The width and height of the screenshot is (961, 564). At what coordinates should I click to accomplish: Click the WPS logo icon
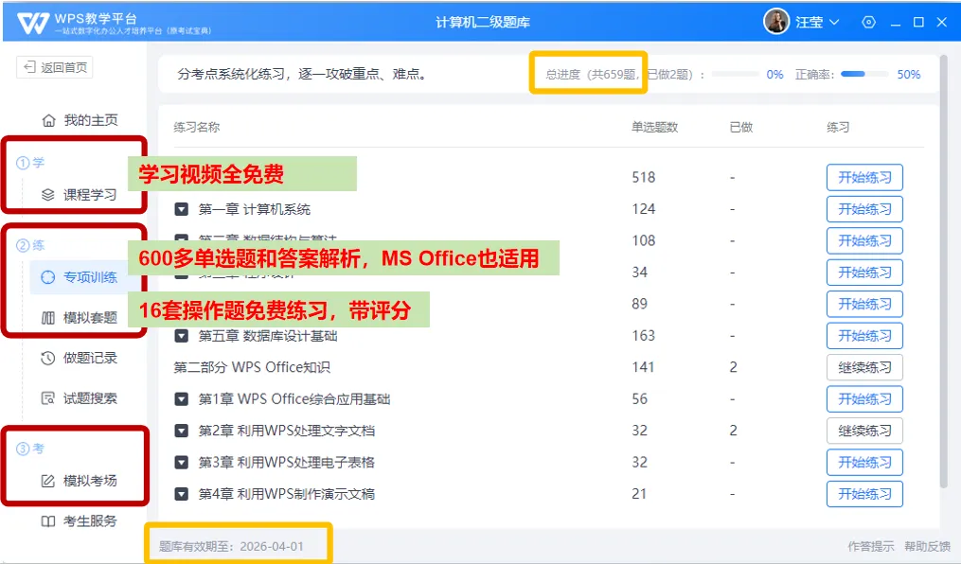[x=33, y=24]
